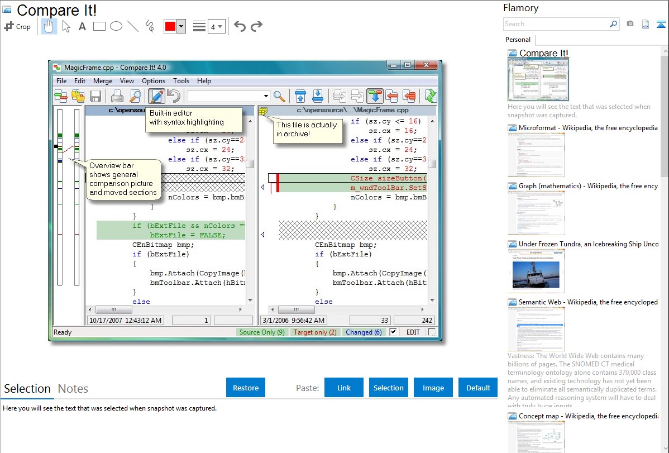
Task: Open the Personal tab
Action: tap(518, 40)
